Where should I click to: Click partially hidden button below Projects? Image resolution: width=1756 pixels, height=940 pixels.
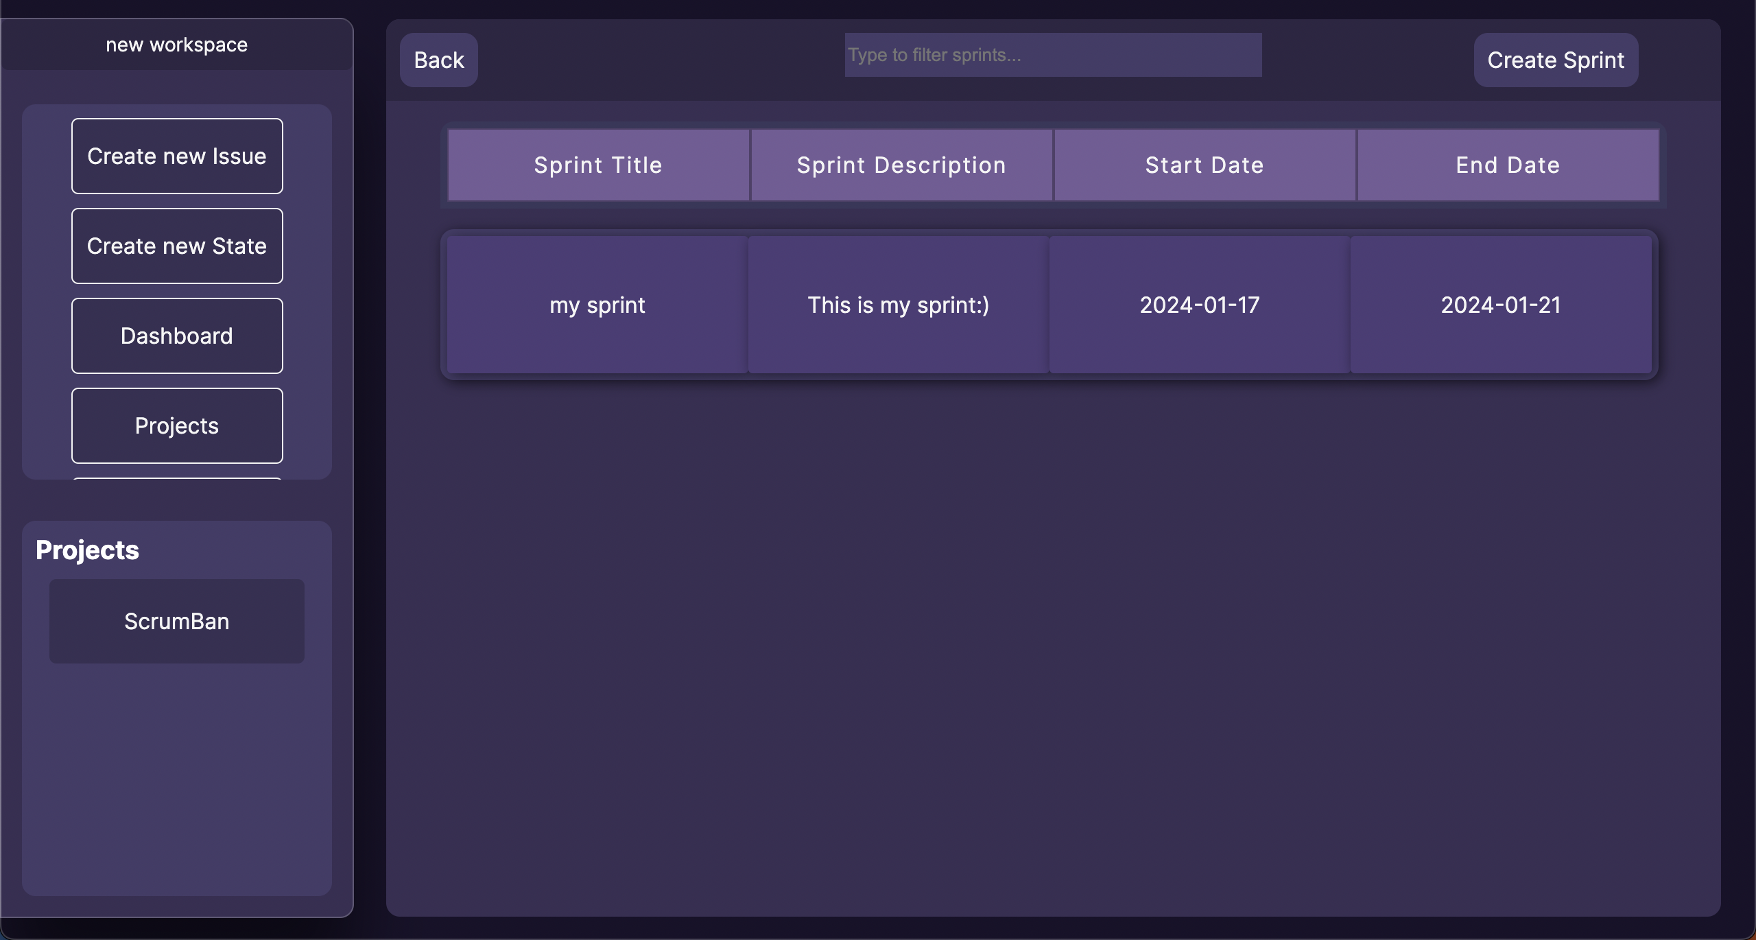(177, 478)
